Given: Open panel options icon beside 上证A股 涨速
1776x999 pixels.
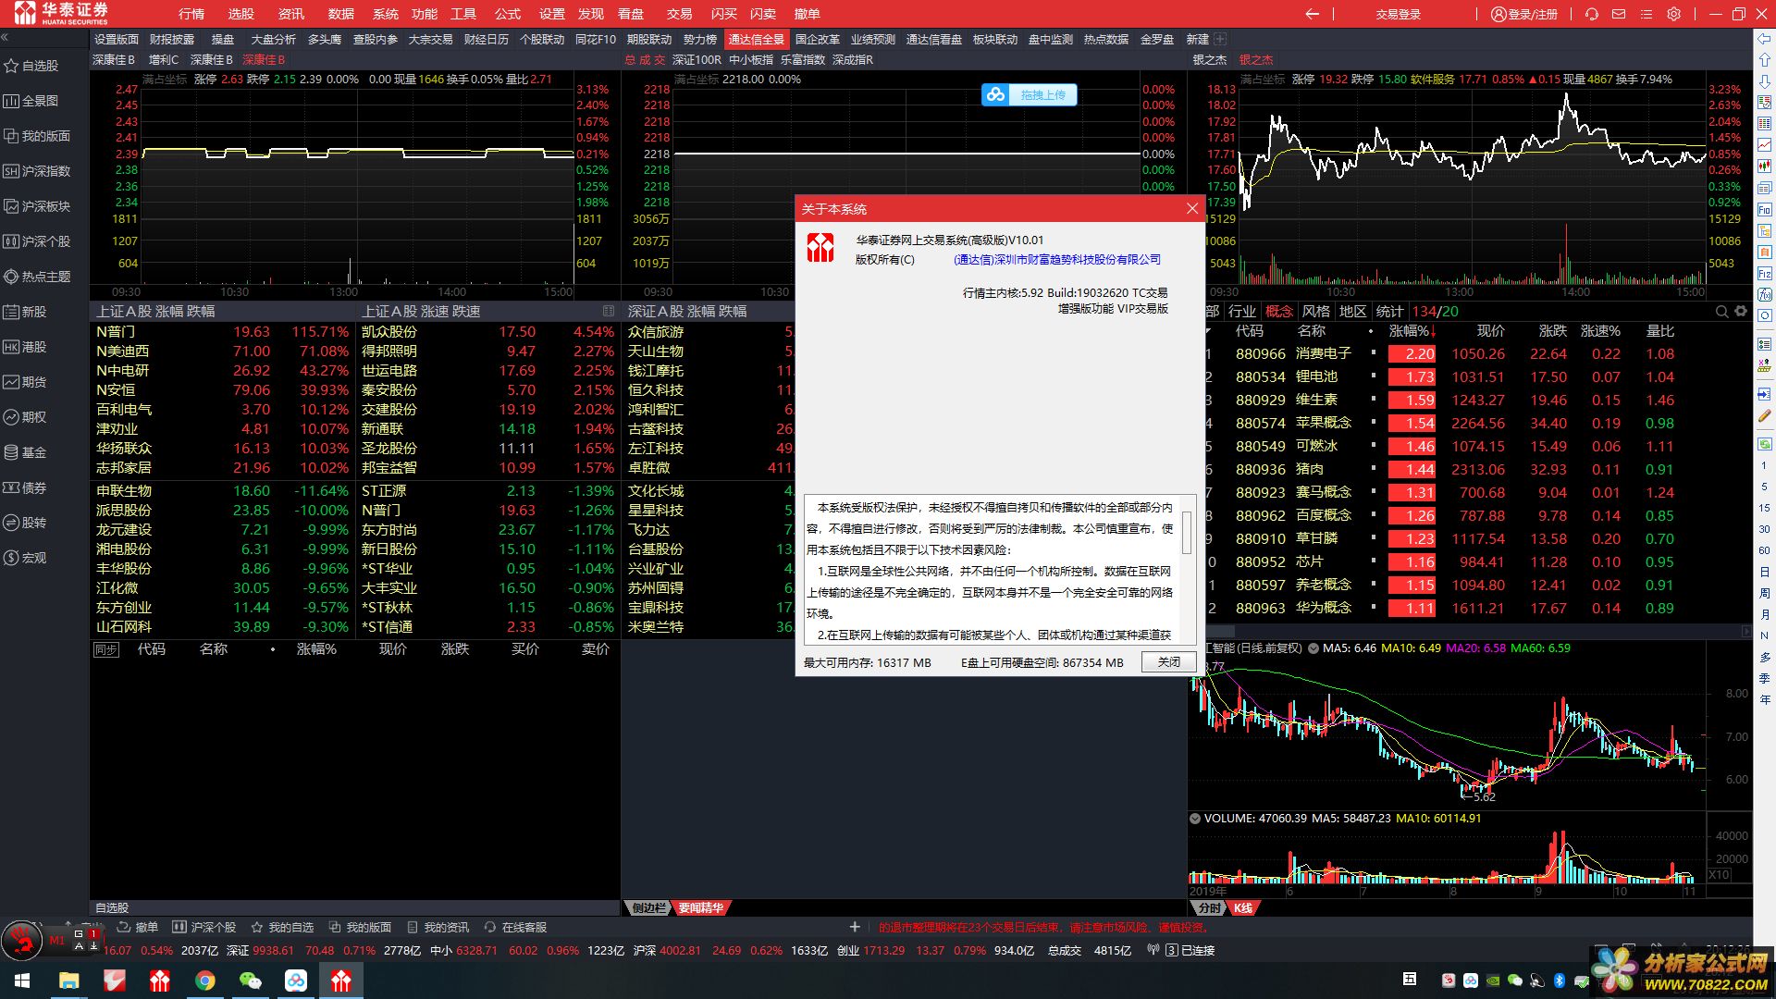Looking at the screenshot, I should (x=608, y=311).
